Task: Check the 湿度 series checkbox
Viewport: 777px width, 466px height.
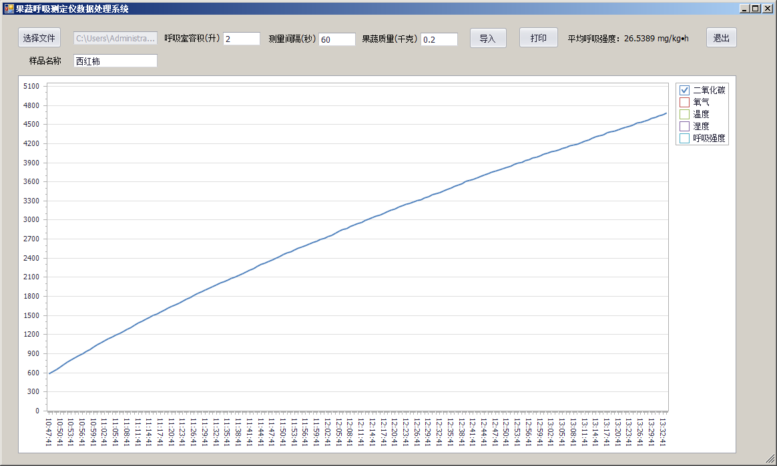Action: pos(684,126)
